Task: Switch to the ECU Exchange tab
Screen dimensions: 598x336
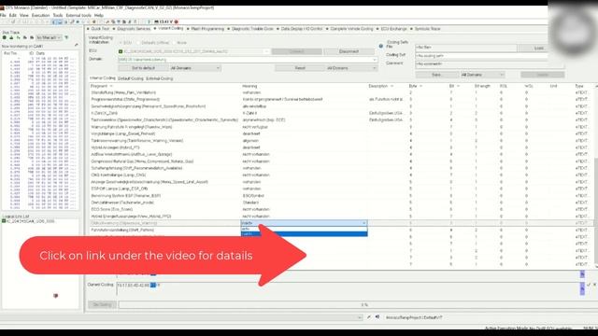Action: 392,29
